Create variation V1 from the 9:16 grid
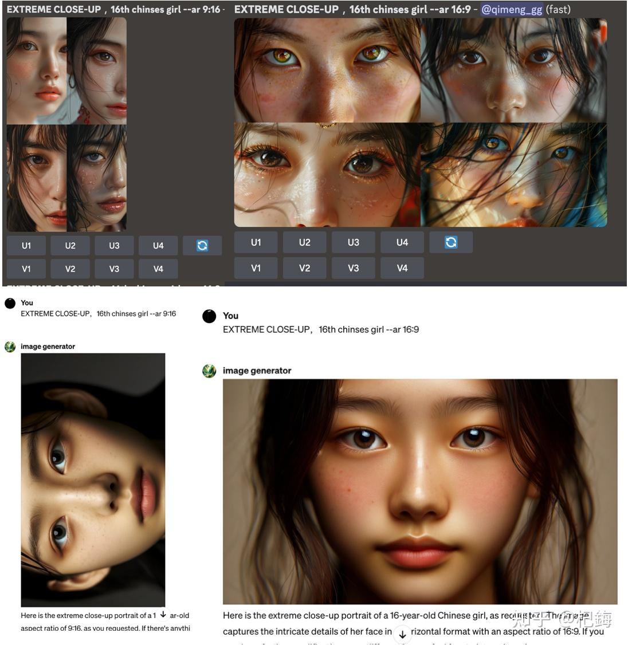Screen dimensions: 628x645 pos(26,268)
